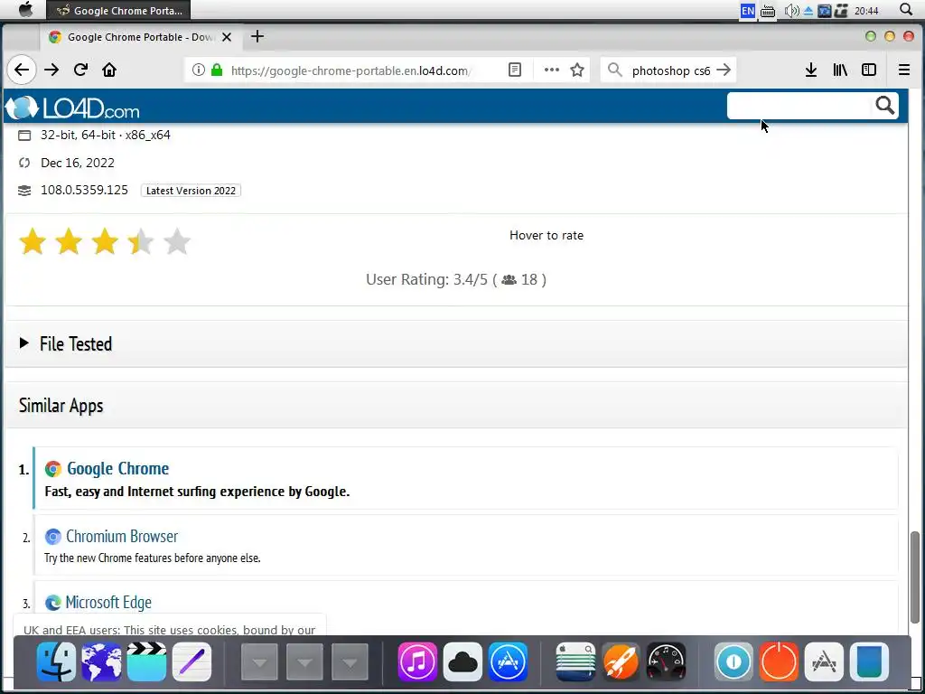Open the globe browser dock icon

(x=101, y=661)
